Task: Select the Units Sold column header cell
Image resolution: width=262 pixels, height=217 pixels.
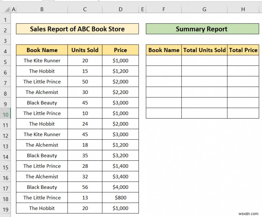Action: coord(85,50)
